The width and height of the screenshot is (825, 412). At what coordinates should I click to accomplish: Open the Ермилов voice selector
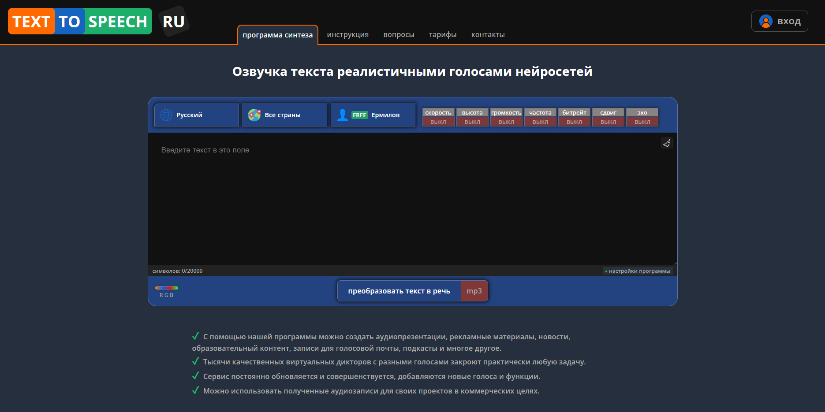[x=373, y=115]
